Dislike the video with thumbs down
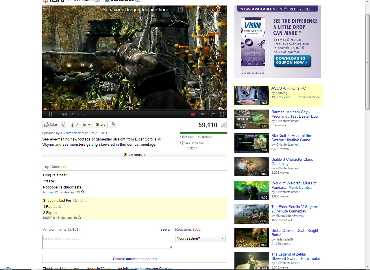The width and height of the screenshot is (370, 270). click(63, 125)
